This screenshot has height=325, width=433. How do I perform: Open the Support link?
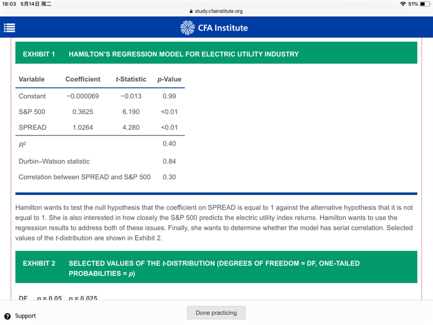click(25, 316)
